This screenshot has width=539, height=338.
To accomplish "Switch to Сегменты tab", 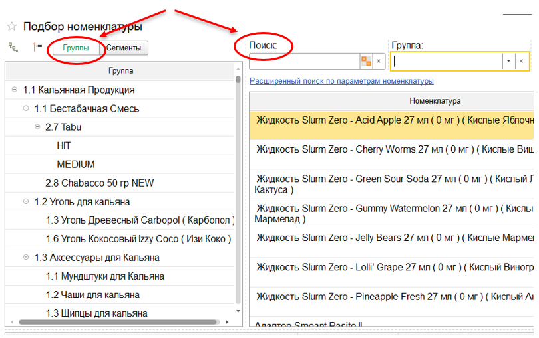I will 124,48.
